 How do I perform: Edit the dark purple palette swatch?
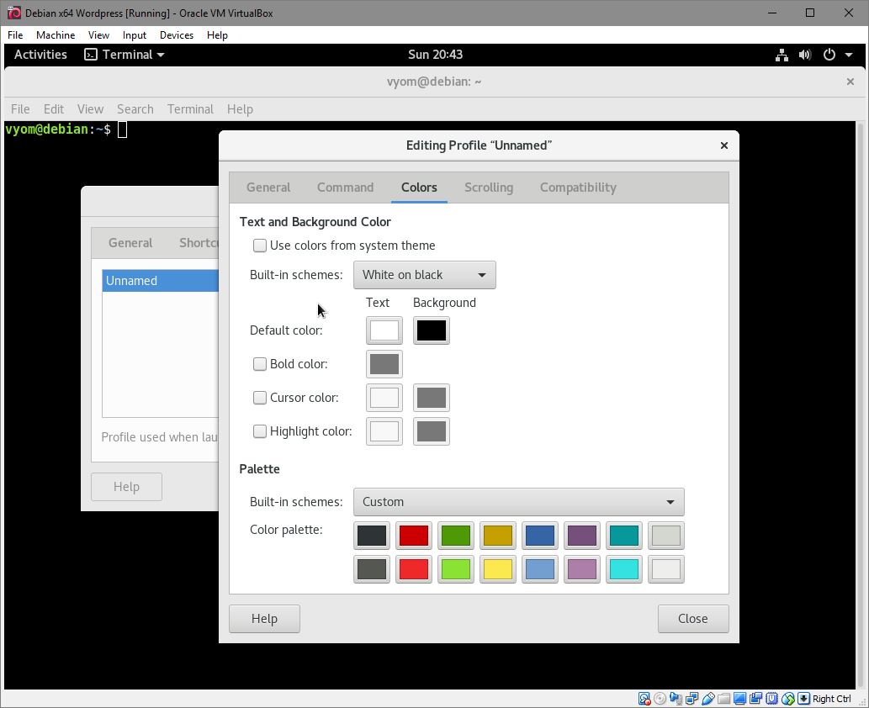point(582,536)
